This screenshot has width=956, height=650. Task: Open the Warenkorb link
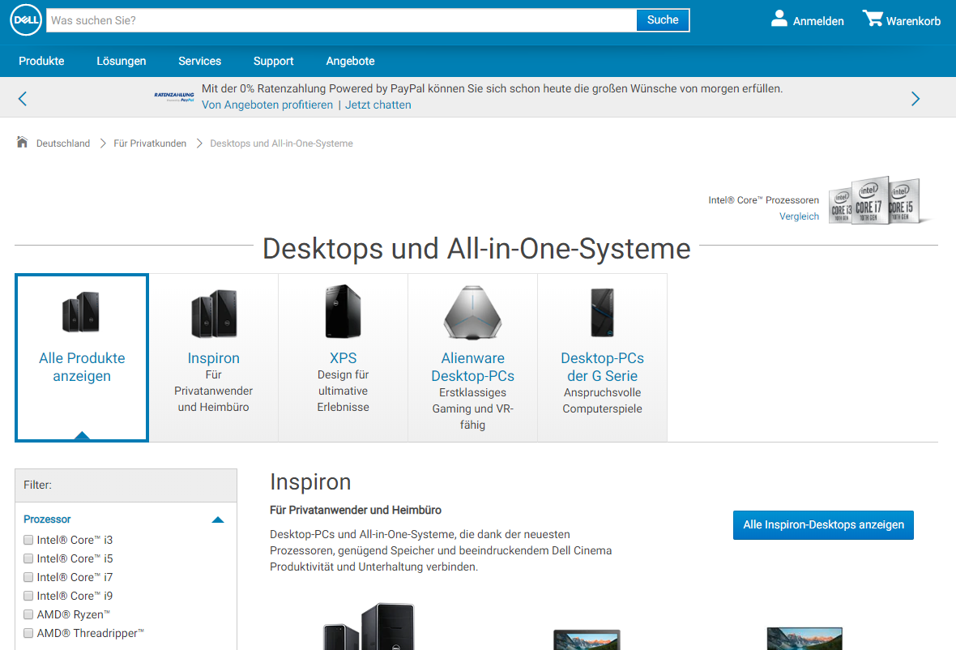pos(913,21)
